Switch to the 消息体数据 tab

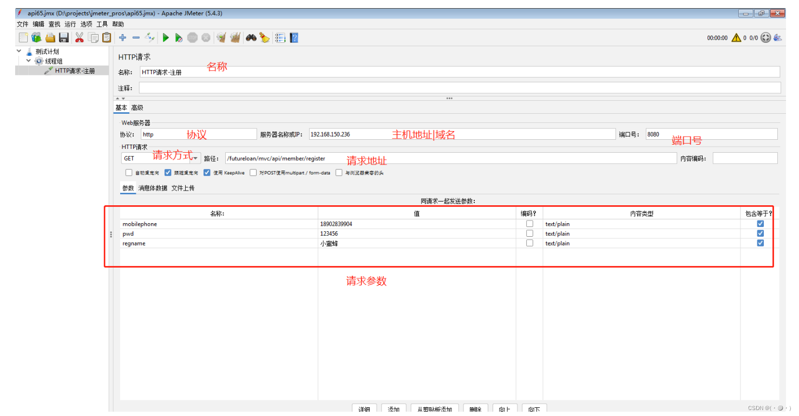click(x=153, y=188)
